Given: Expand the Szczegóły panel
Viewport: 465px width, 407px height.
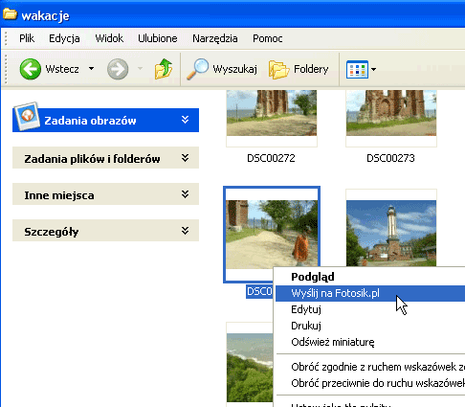Looking at the screenshot, I should tap(185, 231).
